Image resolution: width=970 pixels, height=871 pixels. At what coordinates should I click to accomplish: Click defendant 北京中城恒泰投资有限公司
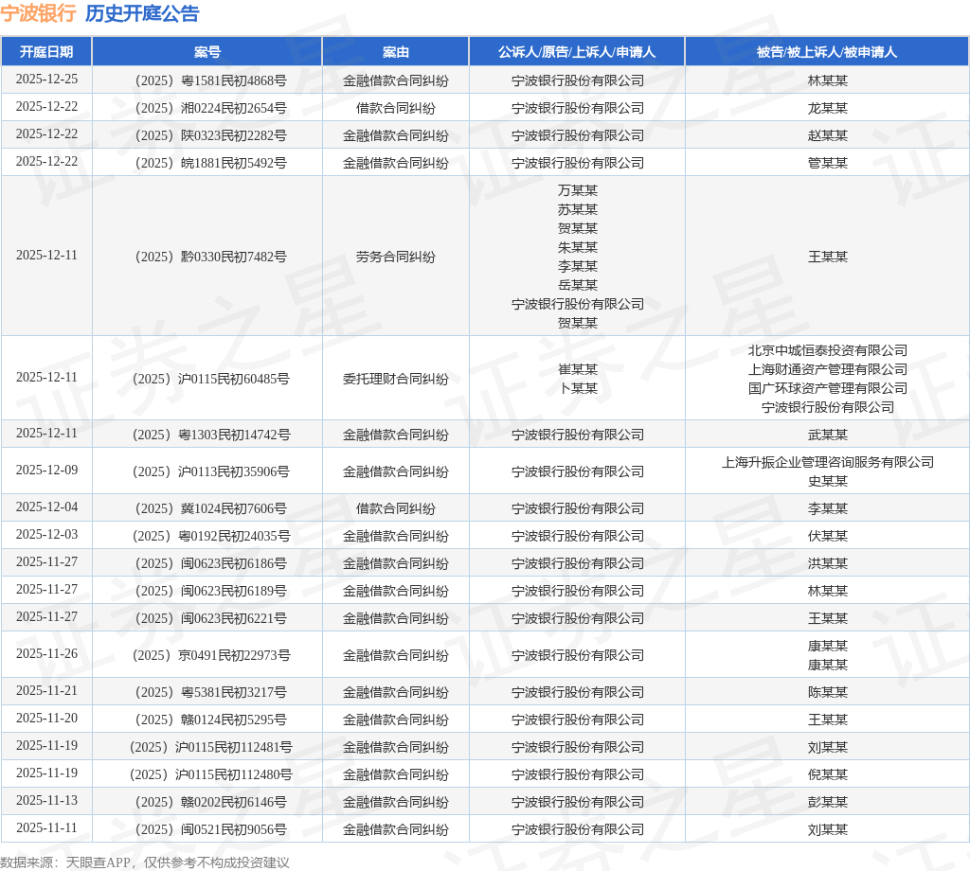[x=828, y=350]
